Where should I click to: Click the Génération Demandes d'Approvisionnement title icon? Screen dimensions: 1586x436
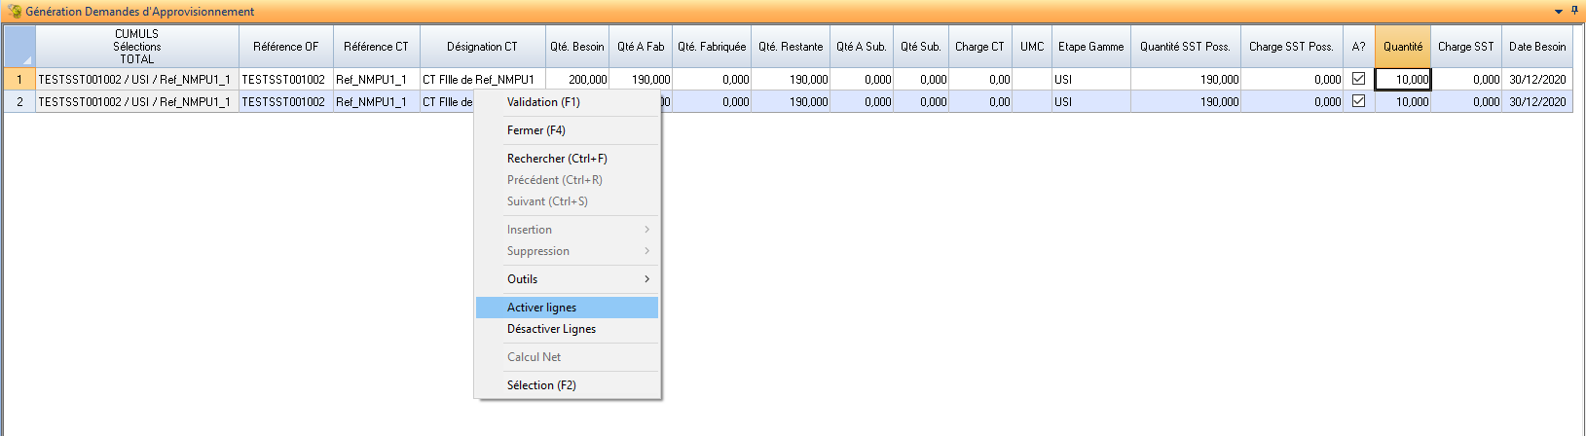click(x=14, y=12)
